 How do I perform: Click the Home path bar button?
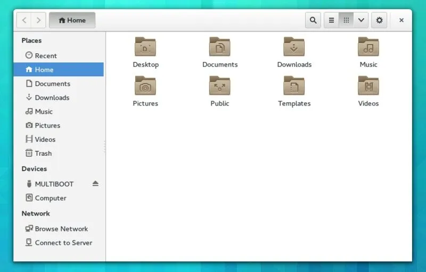[72, 20]
